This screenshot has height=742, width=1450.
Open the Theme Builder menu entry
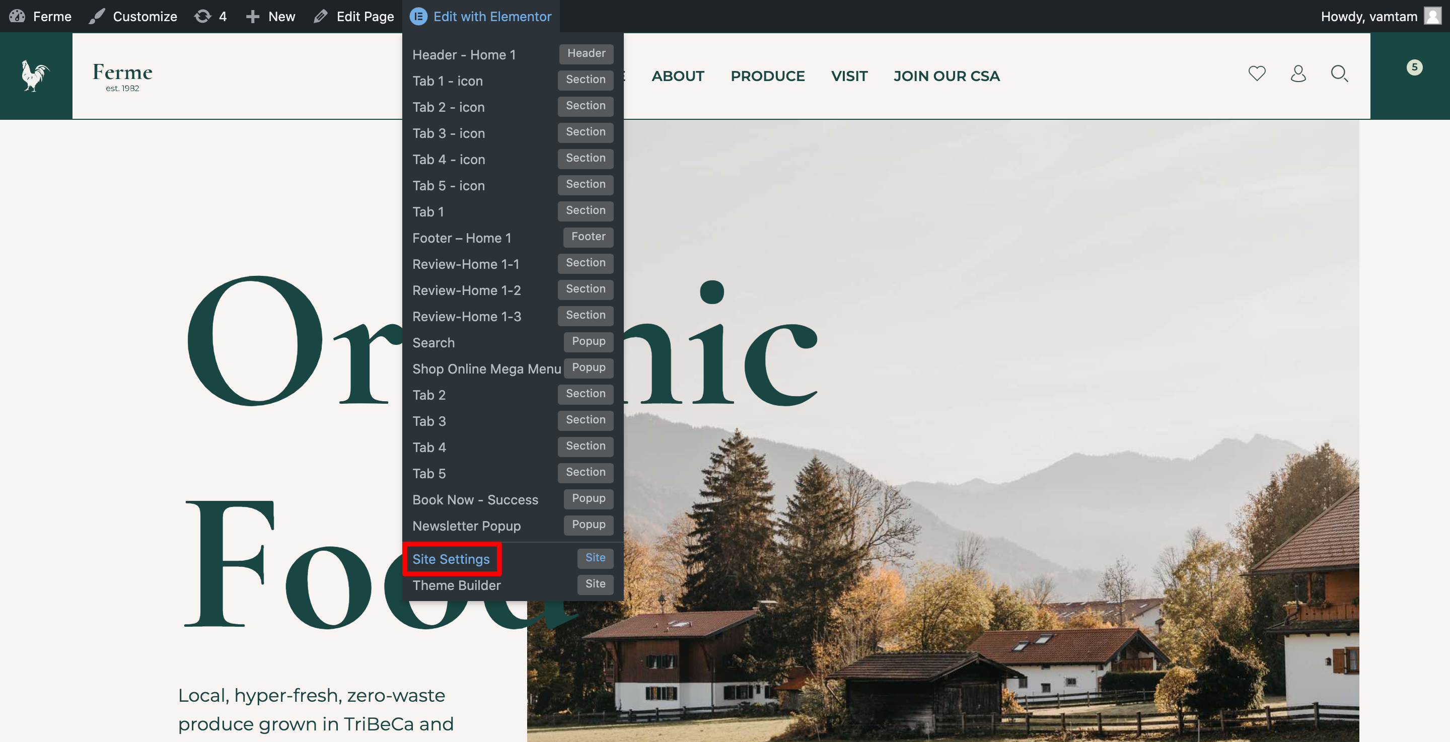click(456, 585)
